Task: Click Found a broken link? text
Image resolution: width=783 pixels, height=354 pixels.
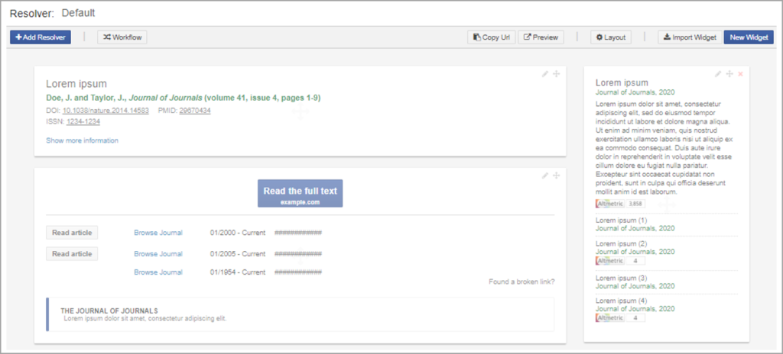Action: coord(521,282)
